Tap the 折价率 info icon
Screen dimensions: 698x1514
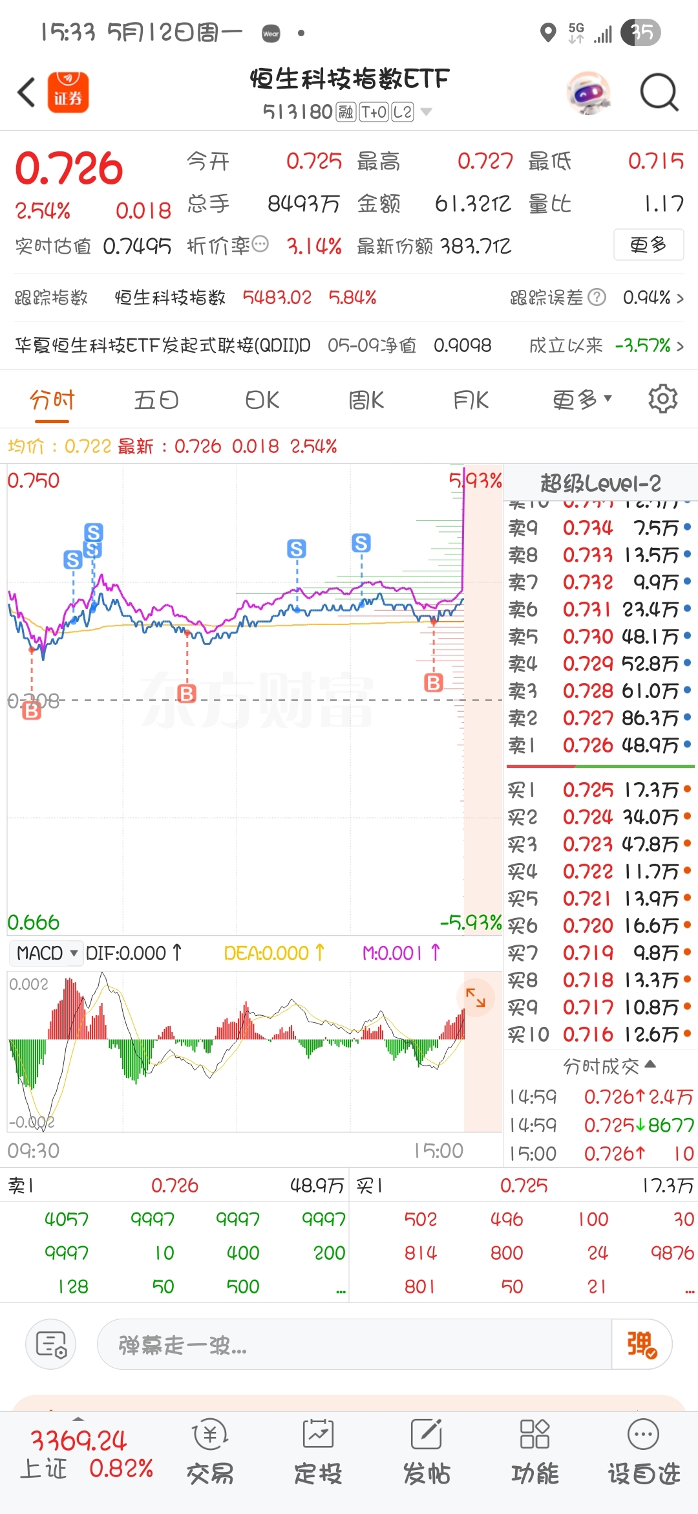pyautogui.click(x=260, y=244)
